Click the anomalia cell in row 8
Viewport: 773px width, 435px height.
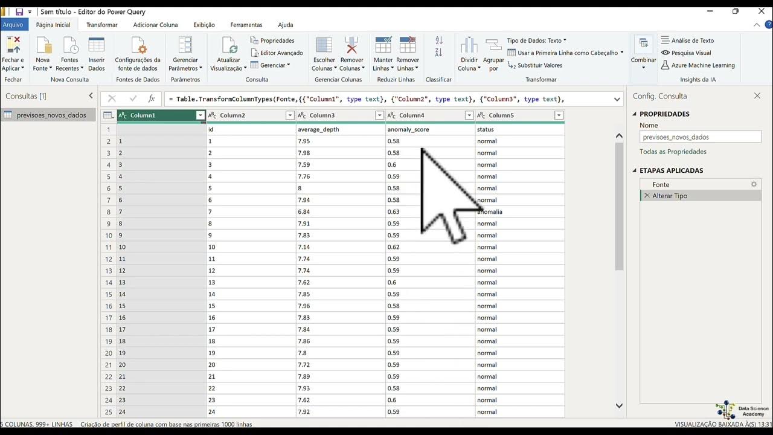(520, 212)
